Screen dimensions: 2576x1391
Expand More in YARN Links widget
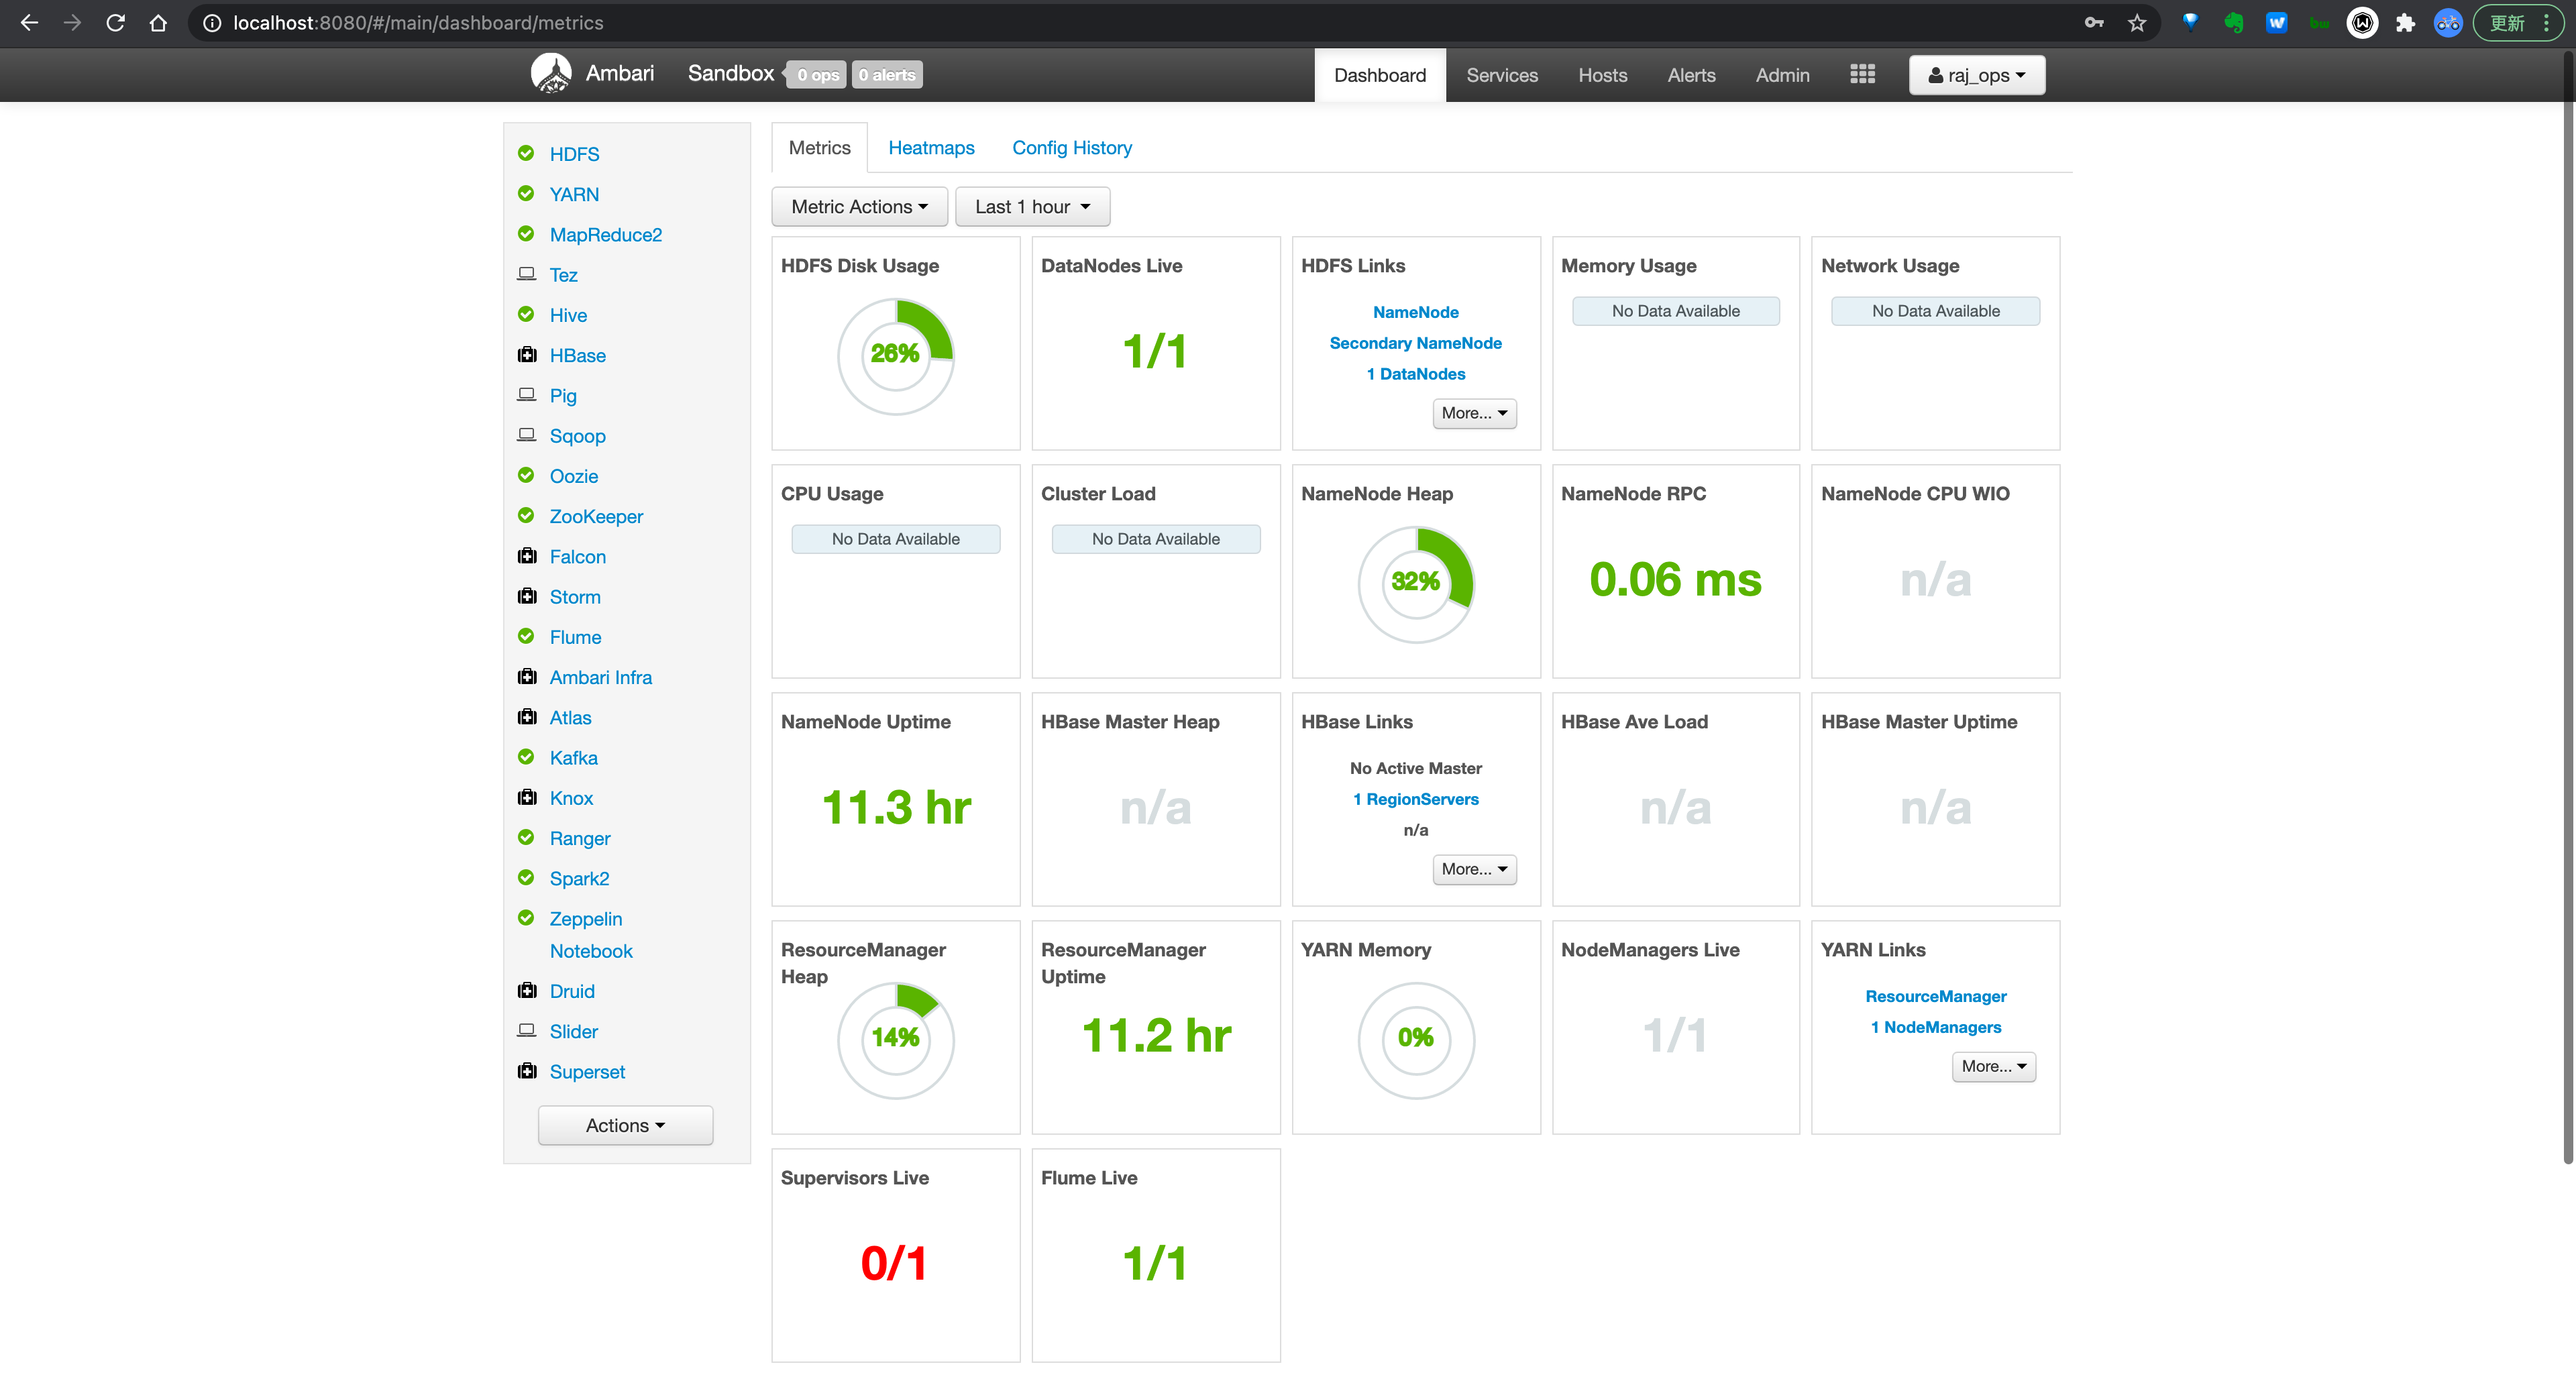pyautogui.click(x=1993, y=1066)
